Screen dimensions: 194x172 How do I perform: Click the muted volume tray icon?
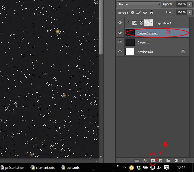click(159, 168)
